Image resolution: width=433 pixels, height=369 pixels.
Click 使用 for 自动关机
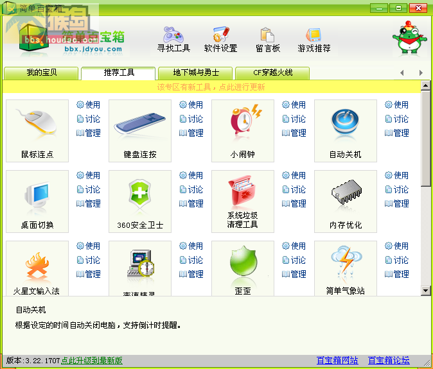click(x=396, y=105)
